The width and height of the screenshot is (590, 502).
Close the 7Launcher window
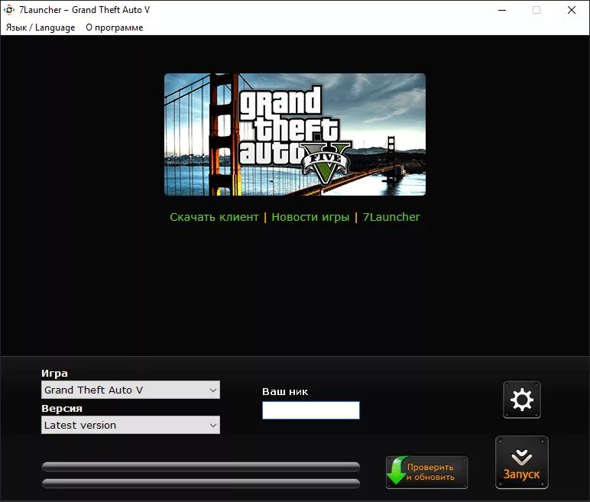coord(572,10)
